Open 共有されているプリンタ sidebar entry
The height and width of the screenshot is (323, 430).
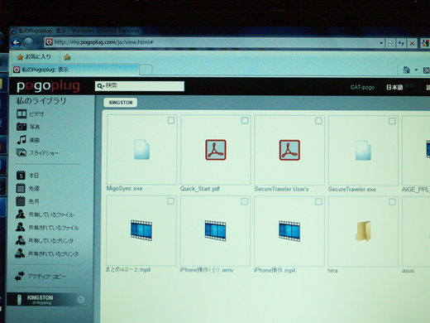(x=47, y=253)
